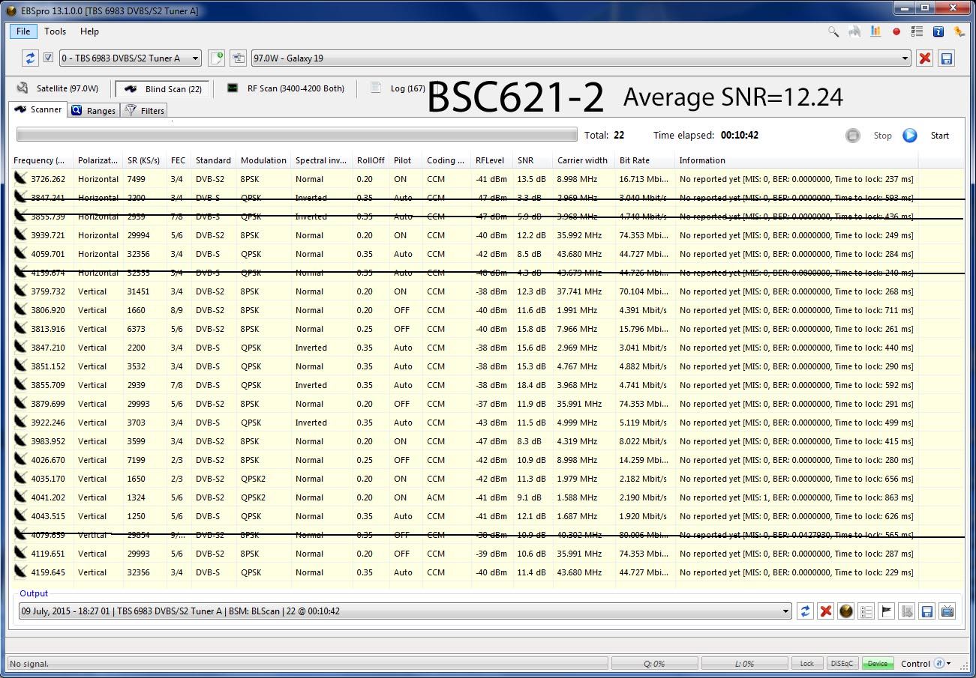Viewport: 976px width, 678px height.
Task: Click the L: 0% level meter
Action: (x=744, y=664)
